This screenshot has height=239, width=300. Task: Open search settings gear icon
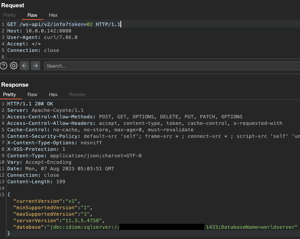pos(14,66)
